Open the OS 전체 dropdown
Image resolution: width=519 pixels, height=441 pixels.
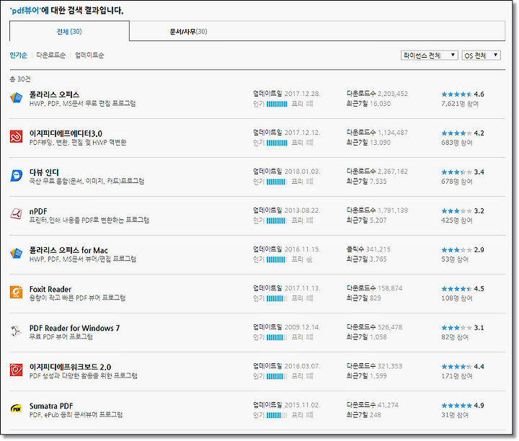[481, 55]
